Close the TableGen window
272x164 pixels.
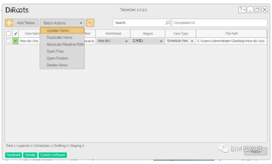265,10
